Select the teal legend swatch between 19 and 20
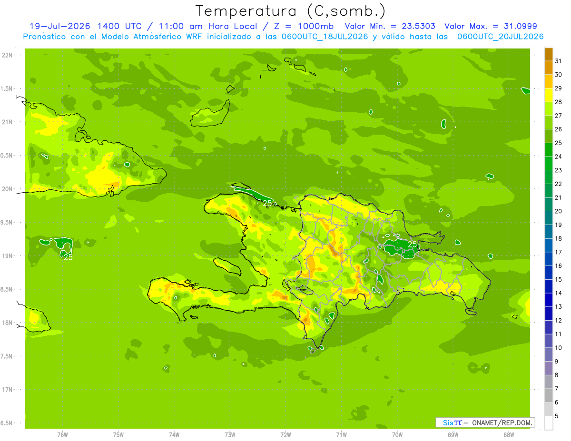The width and height of the screenshot is (571, 441). [549, 218]
